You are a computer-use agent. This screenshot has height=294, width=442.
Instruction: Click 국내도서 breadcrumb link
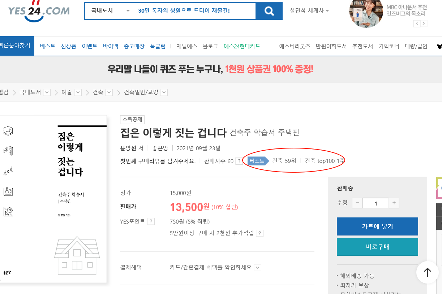pos(30,92)
